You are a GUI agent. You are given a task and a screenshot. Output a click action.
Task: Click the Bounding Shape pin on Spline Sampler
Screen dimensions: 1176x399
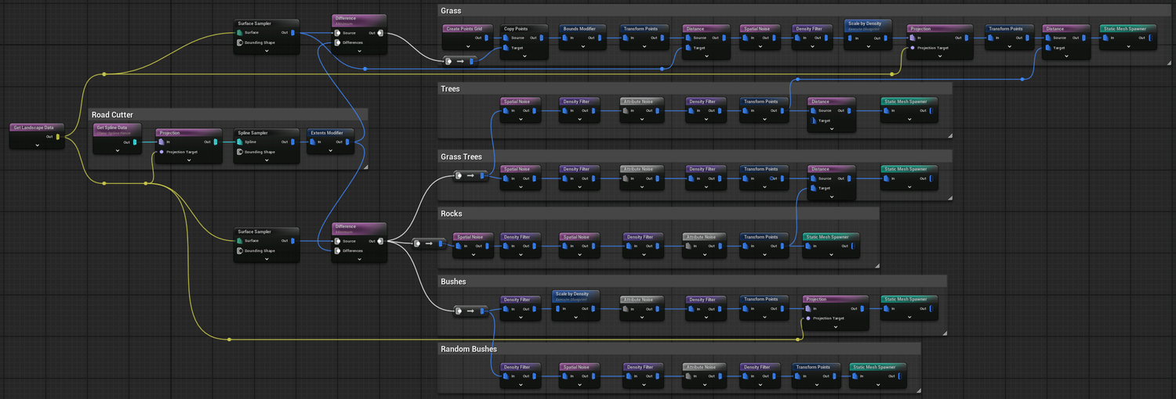pos(240,152)
